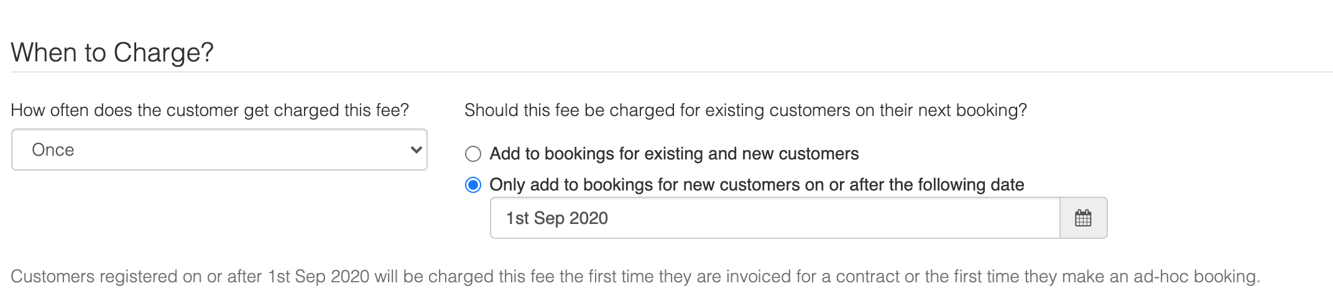Select the 'Only add to bookings for new customers' radio

[x=473, y=185]
